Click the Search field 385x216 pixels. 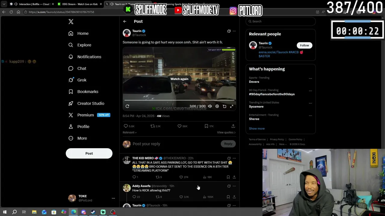coord(281,21)
